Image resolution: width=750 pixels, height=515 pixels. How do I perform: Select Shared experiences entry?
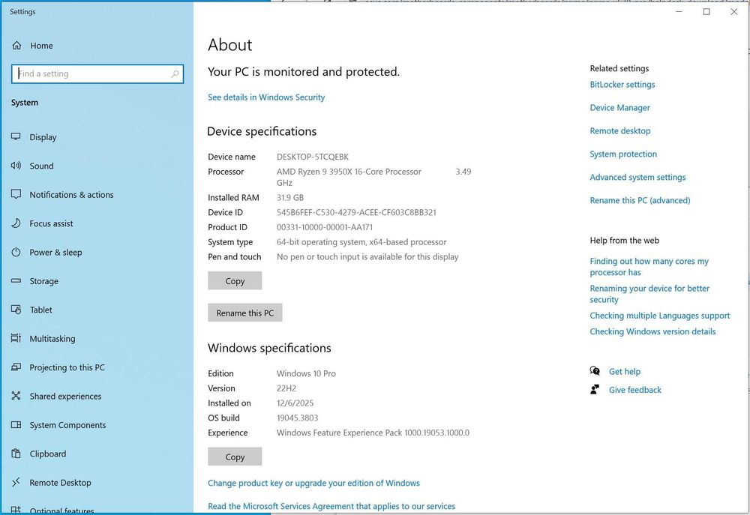(65, 396)
